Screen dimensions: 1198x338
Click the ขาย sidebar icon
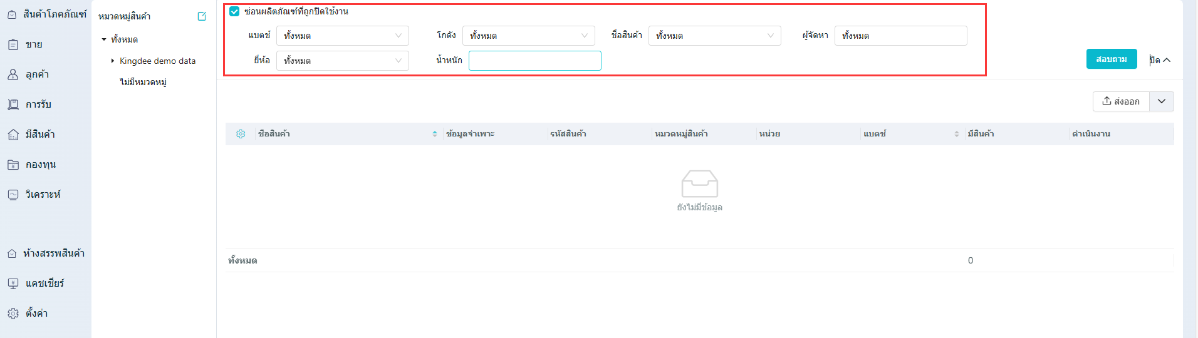coord(13,44)
